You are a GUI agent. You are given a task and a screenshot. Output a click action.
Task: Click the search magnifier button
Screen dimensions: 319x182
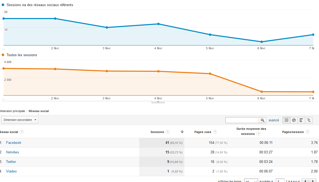(x=263, y=120)
